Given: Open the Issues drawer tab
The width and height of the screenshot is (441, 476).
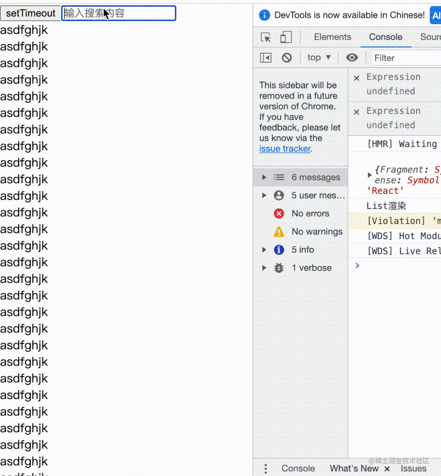Looking at the screenshot, I should [x=413, y=468].
